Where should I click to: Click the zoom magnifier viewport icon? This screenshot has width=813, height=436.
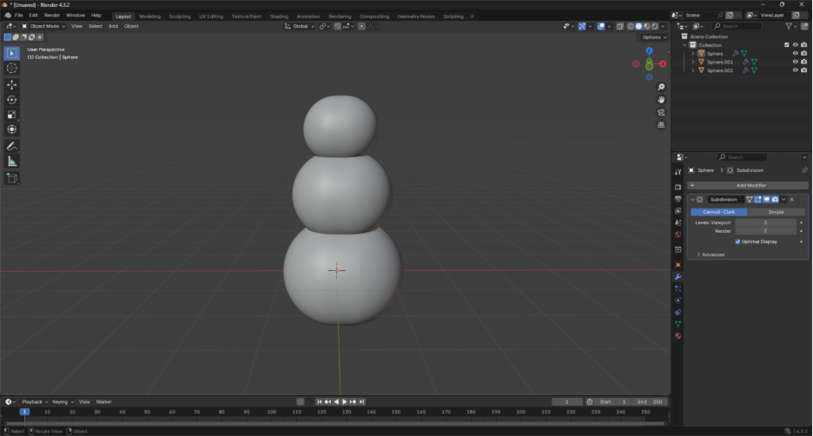(x=661, y=87)
